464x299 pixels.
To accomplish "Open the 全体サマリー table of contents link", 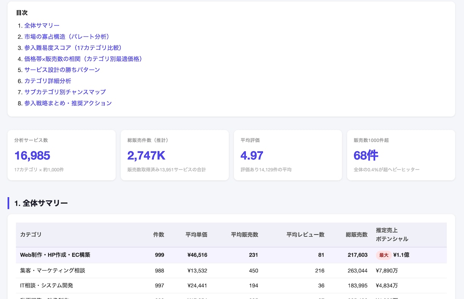I will (x=42, y=26).
